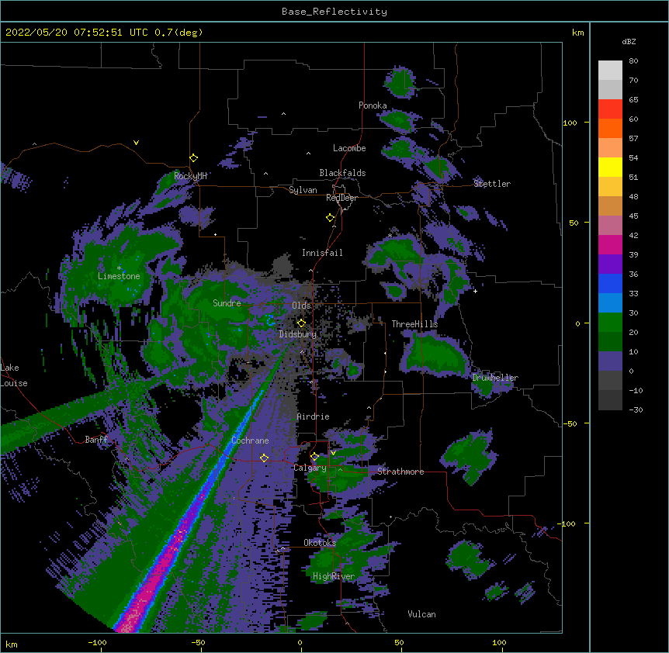Click the light gray 80-70 dBZ legend band
The height and width of the screenshot is (653, 669).
[x=610, y=71]
